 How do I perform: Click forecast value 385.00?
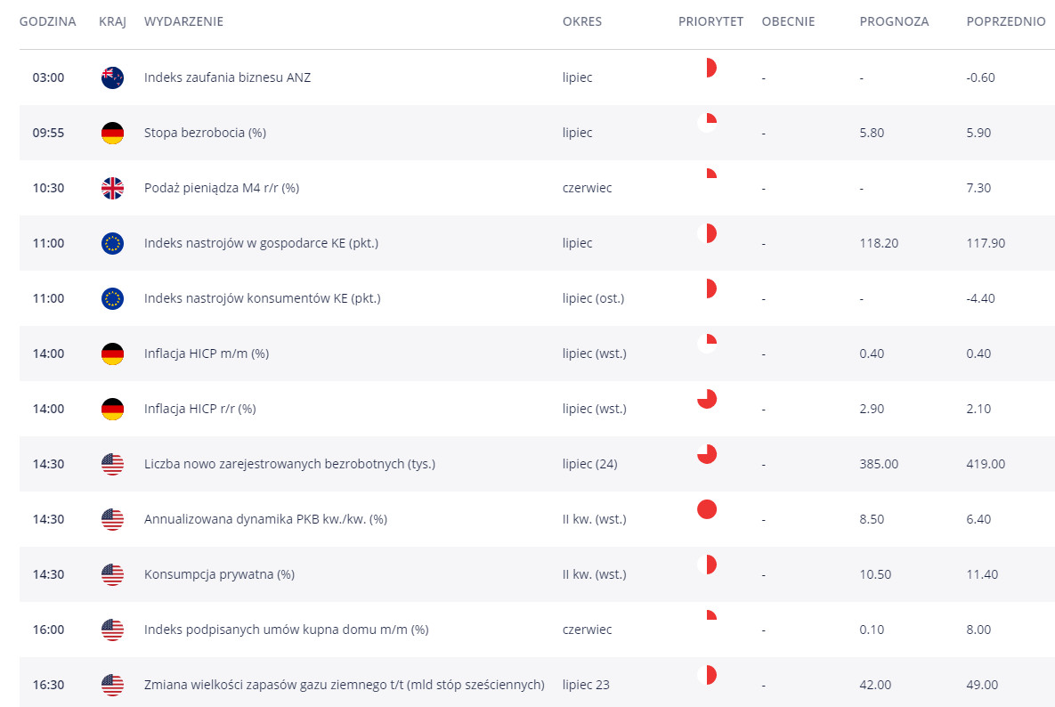[879, 464]
